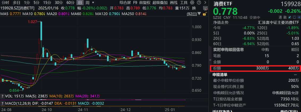Click the 综合屏 button
Viewport: 301px width, 112px height.
click(x=125, y=3)
